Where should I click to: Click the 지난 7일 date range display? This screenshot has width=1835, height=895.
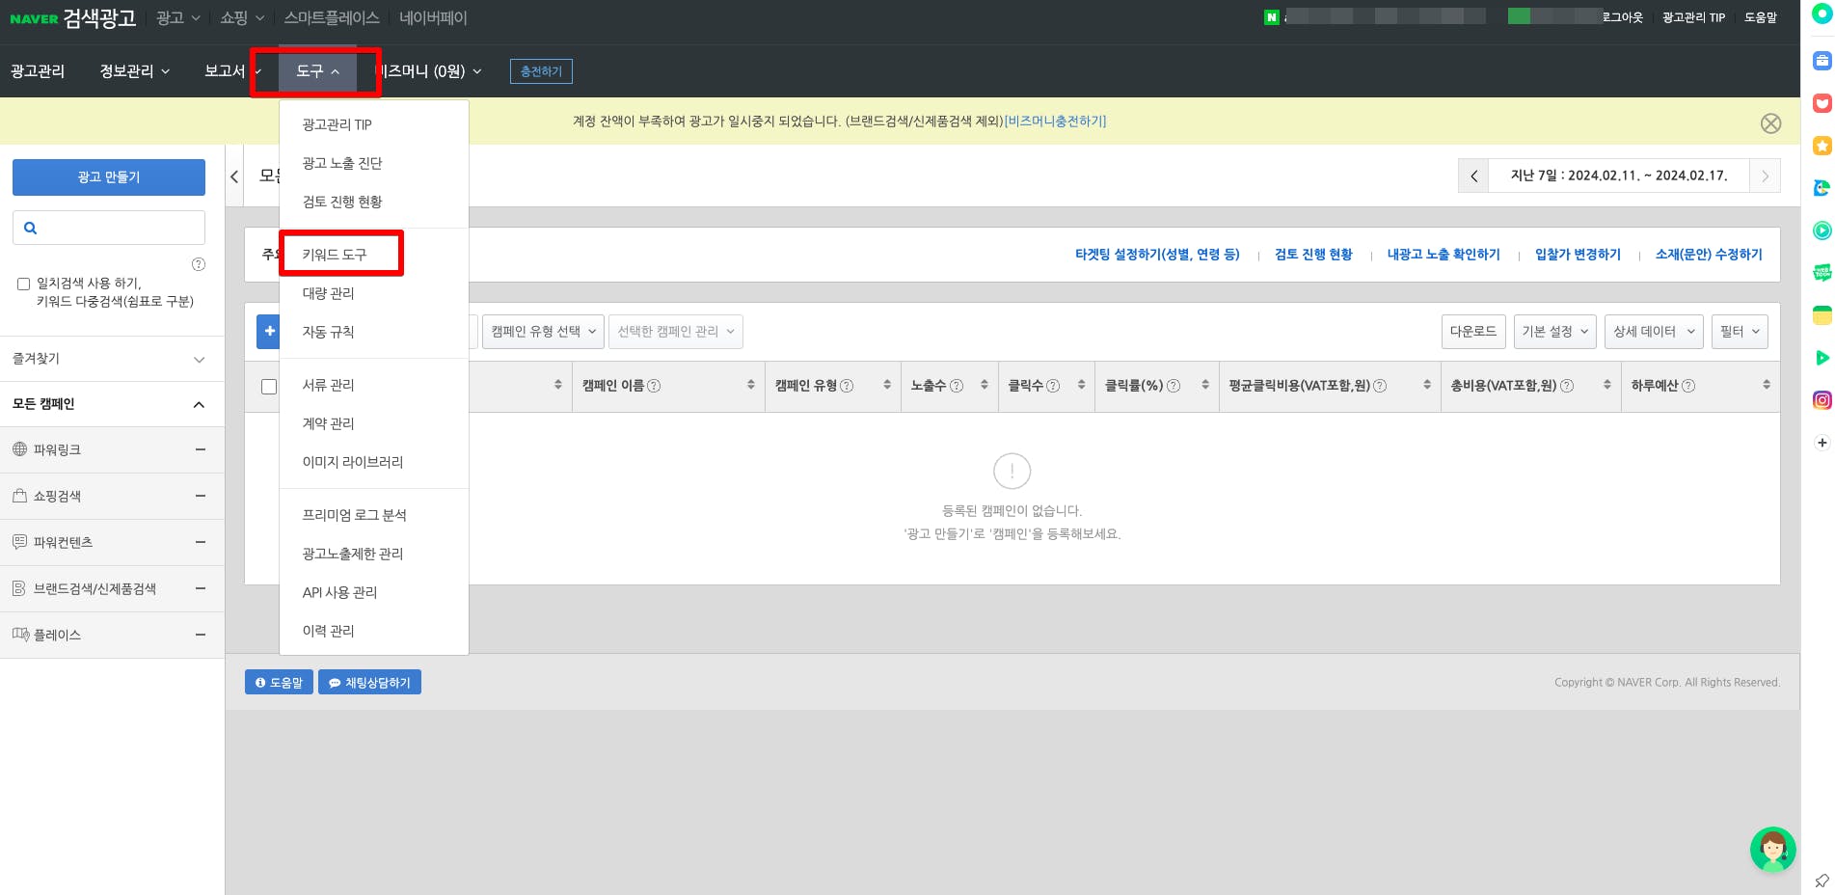[1619, 176]
